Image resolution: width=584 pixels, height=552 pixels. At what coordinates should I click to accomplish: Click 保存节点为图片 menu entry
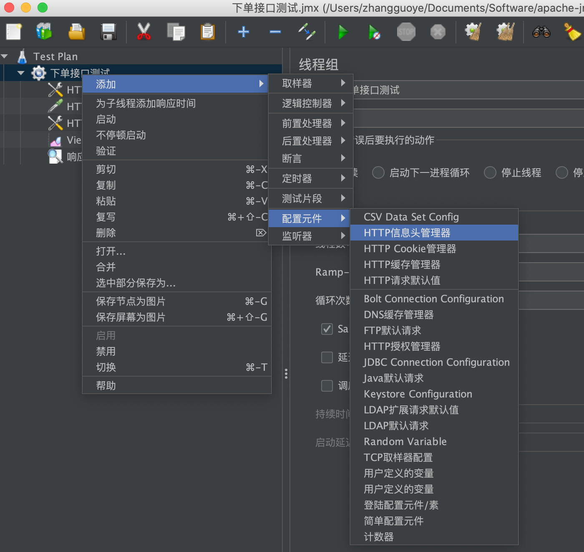(177, 301)
